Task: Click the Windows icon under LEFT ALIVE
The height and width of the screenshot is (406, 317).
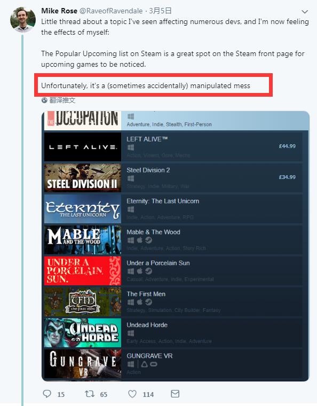Action: tap(131, 147)
